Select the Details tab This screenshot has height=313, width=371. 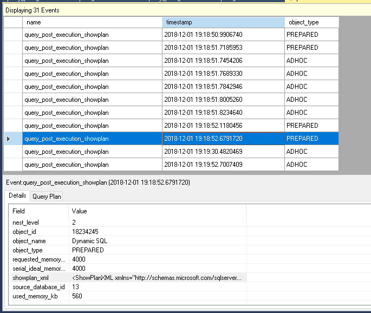coord(17,195)
